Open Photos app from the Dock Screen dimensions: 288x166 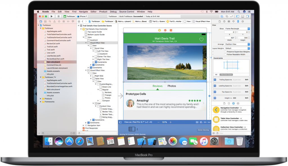[x=173, y=141]
